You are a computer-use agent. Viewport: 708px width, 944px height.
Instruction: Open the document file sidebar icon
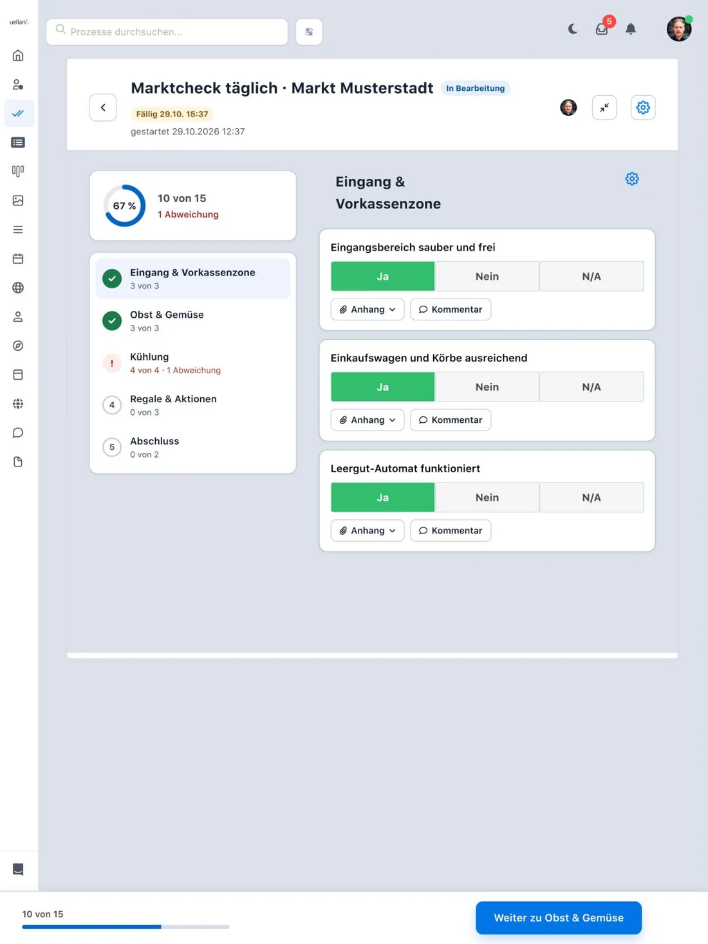coord(18,461)
